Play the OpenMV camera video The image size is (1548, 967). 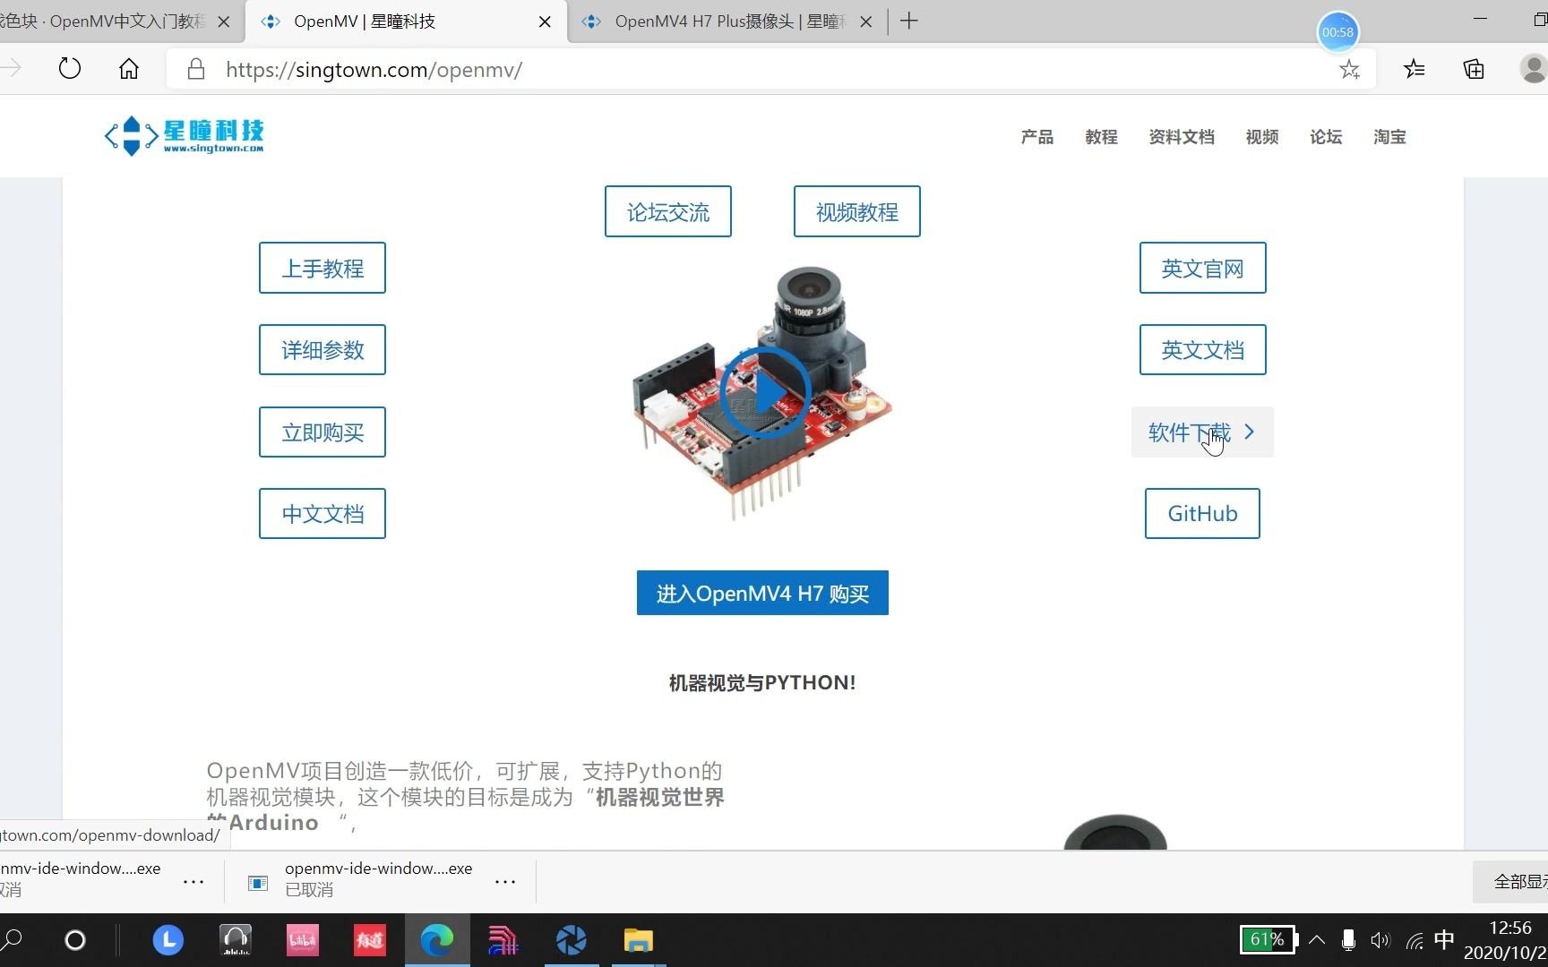click(x=764, y=392)
